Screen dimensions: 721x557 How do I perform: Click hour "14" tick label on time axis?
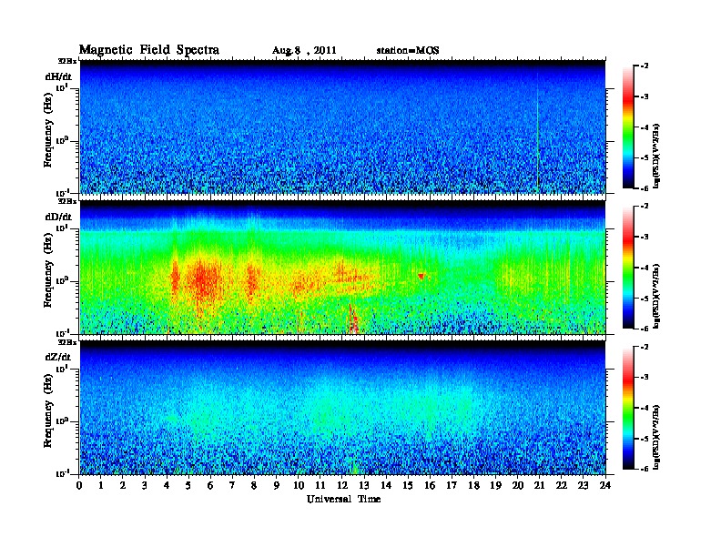point(386,486)
